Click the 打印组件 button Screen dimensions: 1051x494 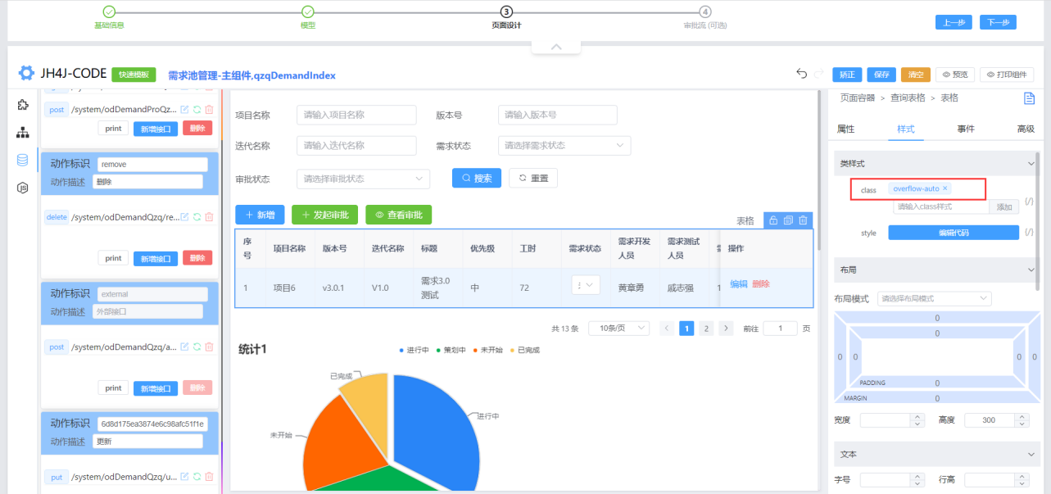coord(1007,75)
